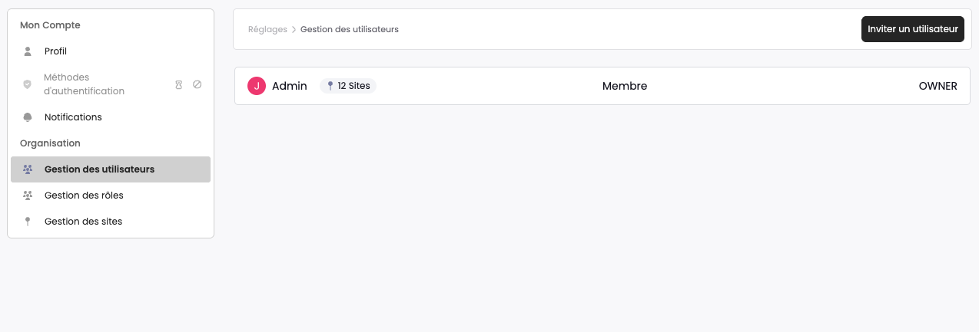This screenshot has height=332, width=979.
Task: Click the Mon Compte section heading
Action: 50,25
